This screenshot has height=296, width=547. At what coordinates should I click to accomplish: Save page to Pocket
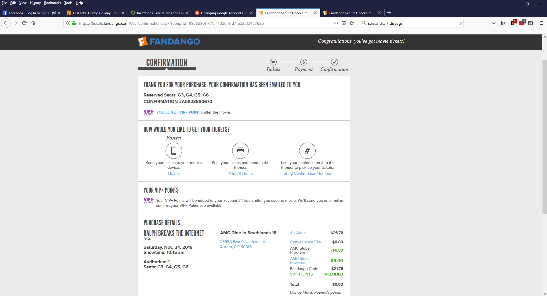344,23
